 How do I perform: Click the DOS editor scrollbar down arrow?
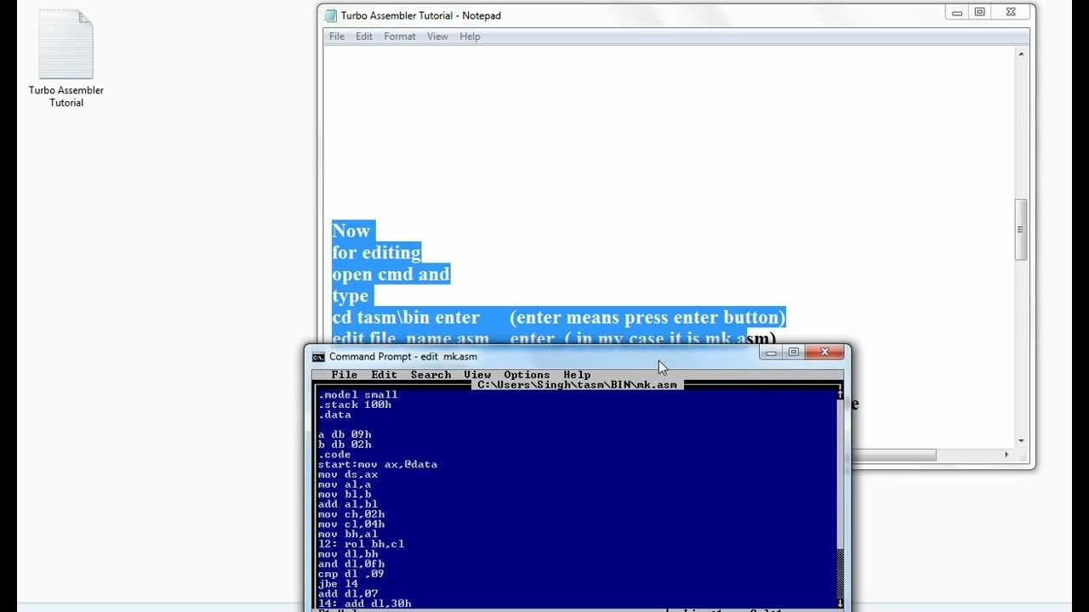coord(840,603)
